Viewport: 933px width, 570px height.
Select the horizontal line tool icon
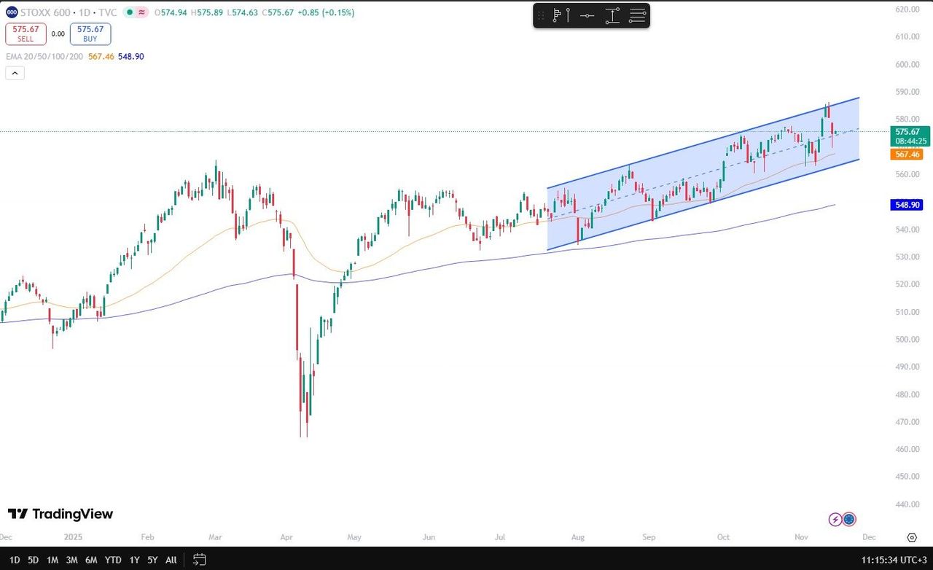pyautogui.click(x=587, y=15)
